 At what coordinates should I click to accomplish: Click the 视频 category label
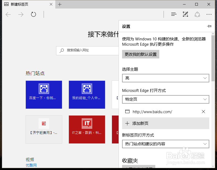coord(30,159)
